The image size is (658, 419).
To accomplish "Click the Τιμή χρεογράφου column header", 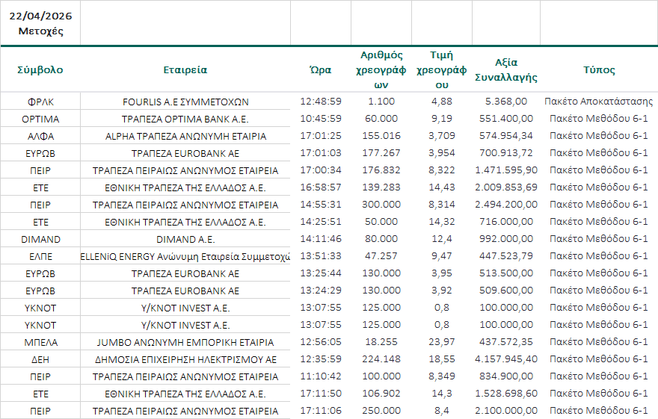I will (441, 69).
